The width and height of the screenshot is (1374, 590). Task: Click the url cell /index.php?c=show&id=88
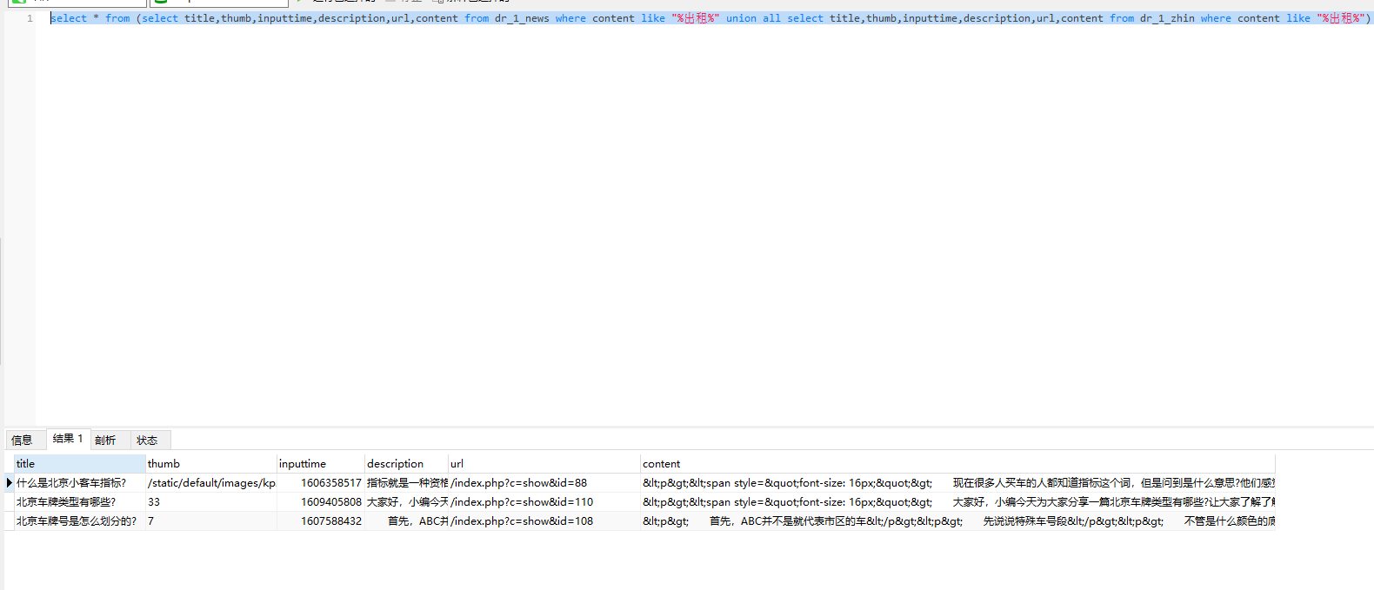click(x=519, y=483)
